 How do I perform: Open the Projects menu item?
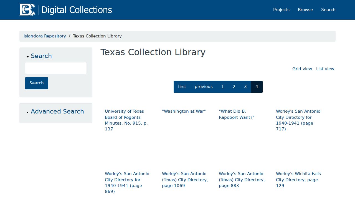[x=281, y=10]
